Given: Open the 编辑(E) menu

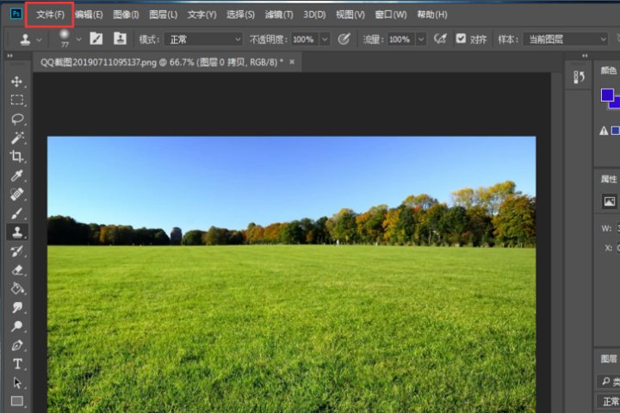Looking at the screenshot, I should (x=89, y=15).
